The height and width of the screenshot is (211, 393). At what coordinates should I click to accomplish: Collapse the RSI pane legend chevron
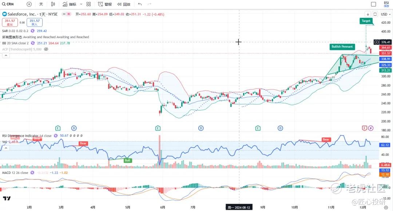pyautogui.click(x=6, y=148)
